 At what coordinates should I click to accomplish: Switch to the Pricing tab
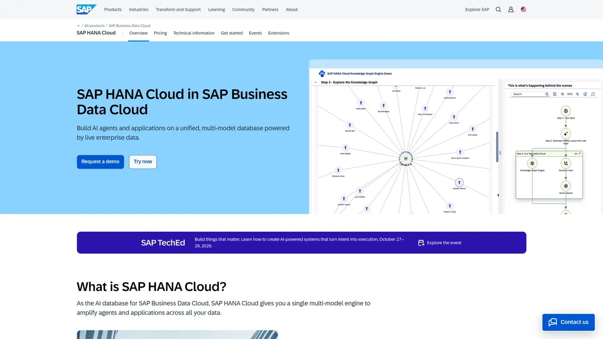click(161, 33)
